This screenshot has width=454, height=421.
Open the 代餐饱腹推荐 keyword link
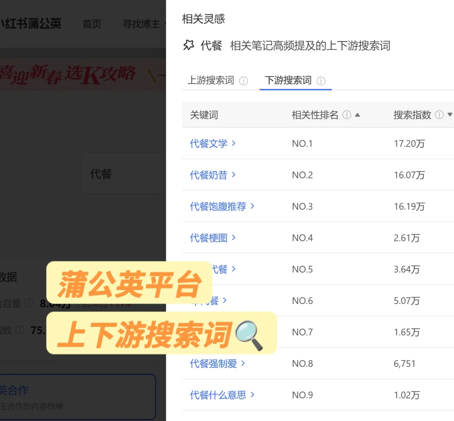coord(218,207)
